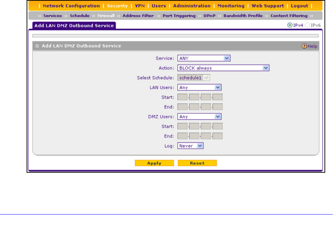Open the Security menu

click(x=117, y=6)
